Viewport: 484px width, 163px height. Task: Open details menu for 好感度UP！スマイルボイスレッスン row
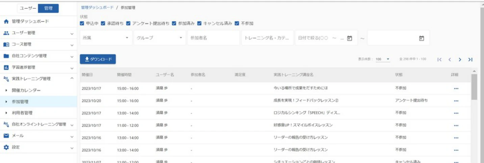(x=456, y=125)
